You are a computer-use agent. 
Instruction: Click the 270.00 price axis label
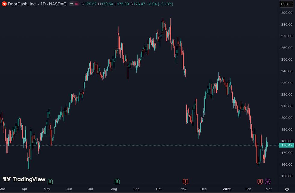[x=287, y=36]
